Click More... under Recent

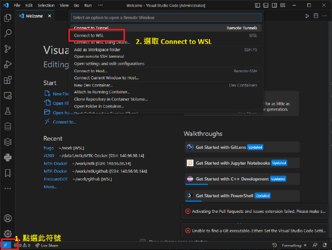tap(50, 187)
